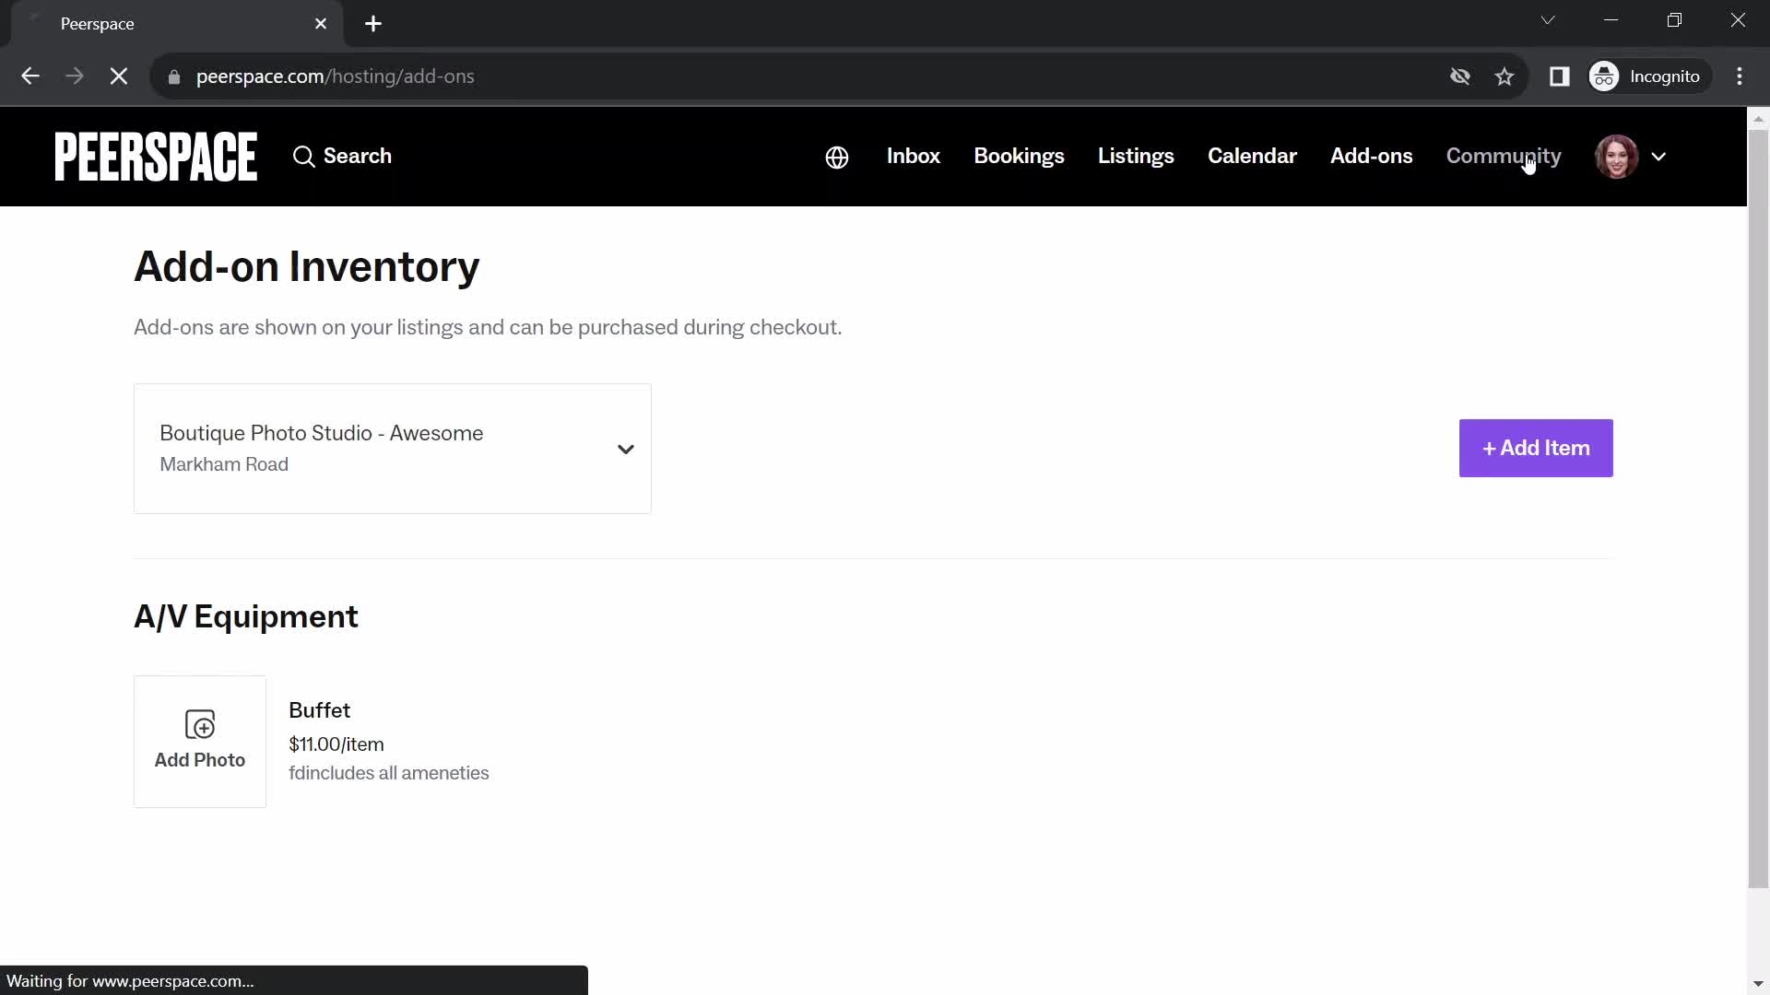Click the globe/language icon
This screenshot has height=995, width=1770.
836,156
